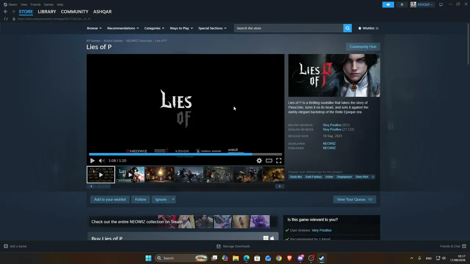Expand the Ways to Play dropdown

(x=181, y=28)
